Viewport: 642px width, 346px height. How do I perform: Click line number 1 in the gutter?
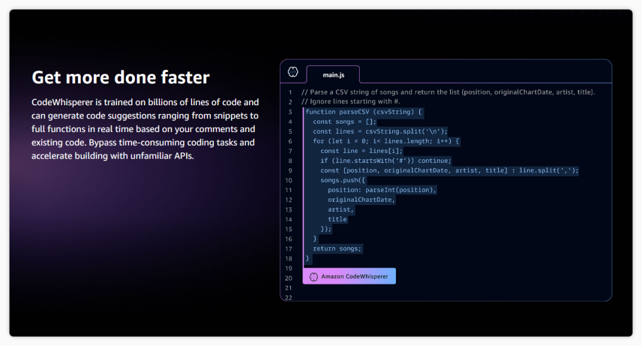290,93
